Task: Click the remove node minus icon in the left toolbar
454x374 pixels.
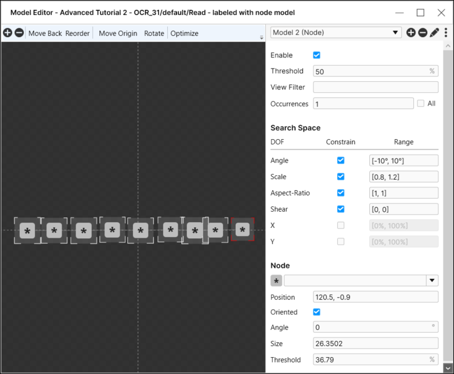Action: [19, 32]
